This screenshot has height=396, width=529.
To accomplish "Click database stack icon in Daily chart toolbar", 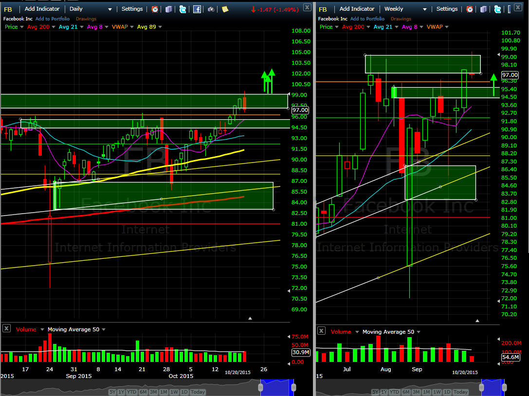I will click(x=169, y=9).
